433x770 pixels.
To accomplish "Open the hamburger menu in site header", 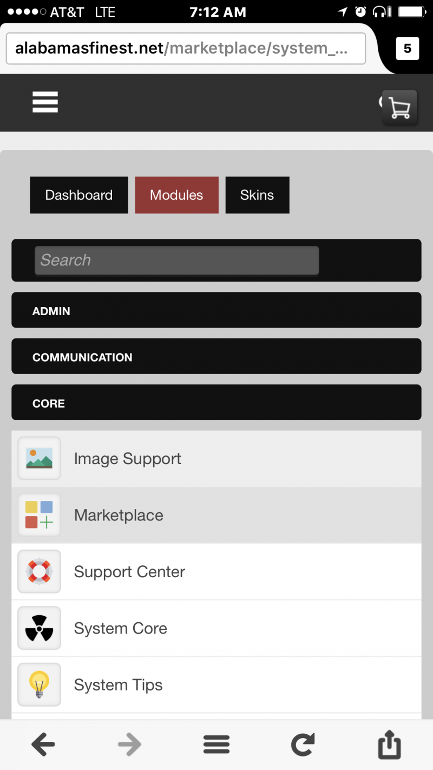I will tap(45, 102).
